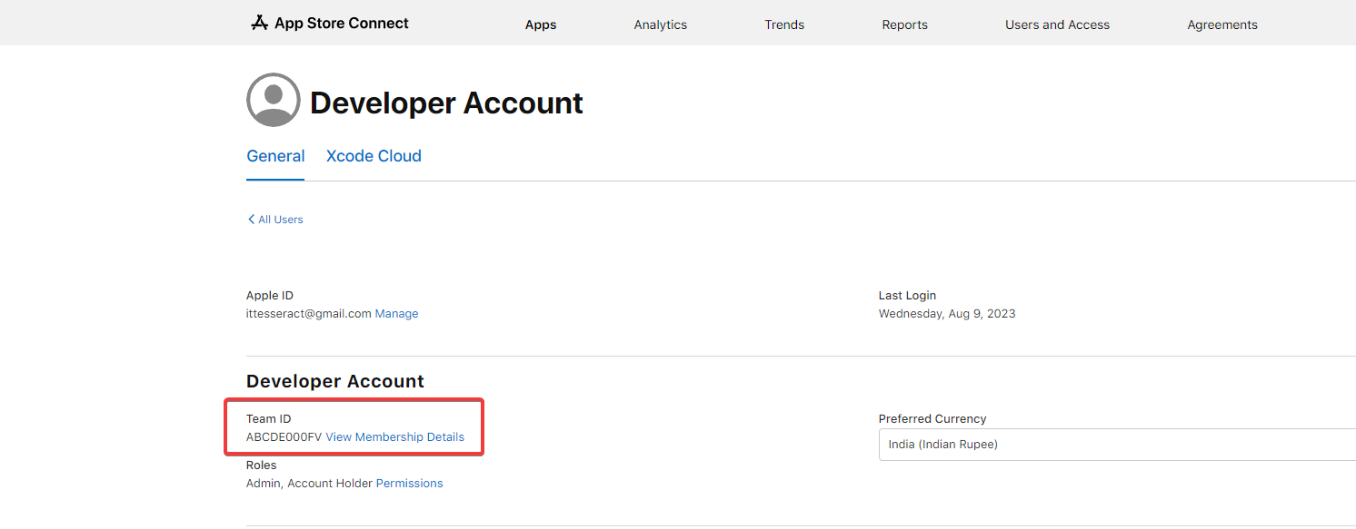
Task: Click the Admin, Account Holder roles text
Action: pos(309,484)
